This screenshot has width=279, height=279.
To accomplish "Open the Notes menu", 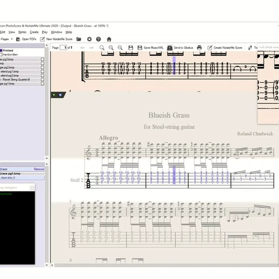I will pyautogui.click(x=22, y=32).
